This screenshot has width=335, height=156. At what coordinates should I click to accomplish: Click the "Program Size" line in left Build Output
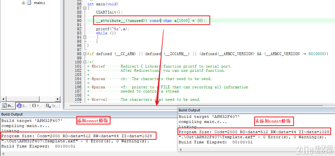pyautogui.click(x=77, y=136)
